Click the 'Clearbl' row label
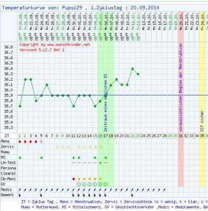Viewport: 208px width, 211px height. (x=8, y=173)
